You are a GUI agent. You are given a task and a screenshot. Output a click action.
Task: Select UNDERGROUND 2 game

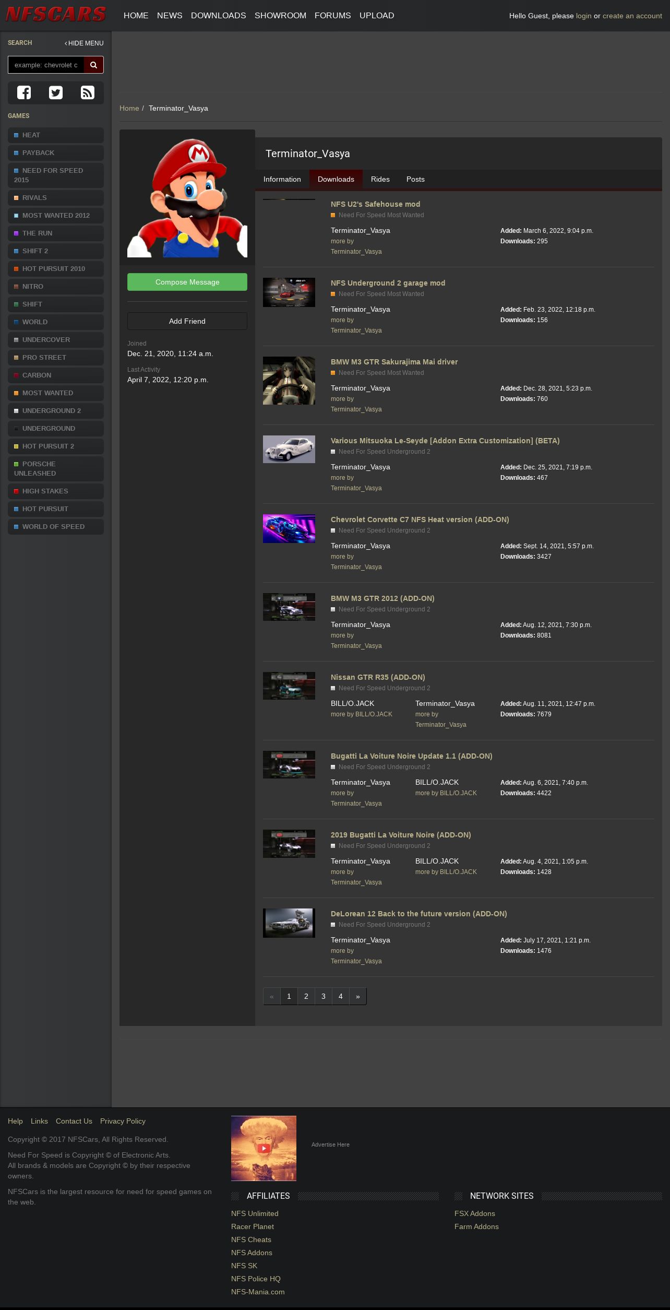coord(56,411)
